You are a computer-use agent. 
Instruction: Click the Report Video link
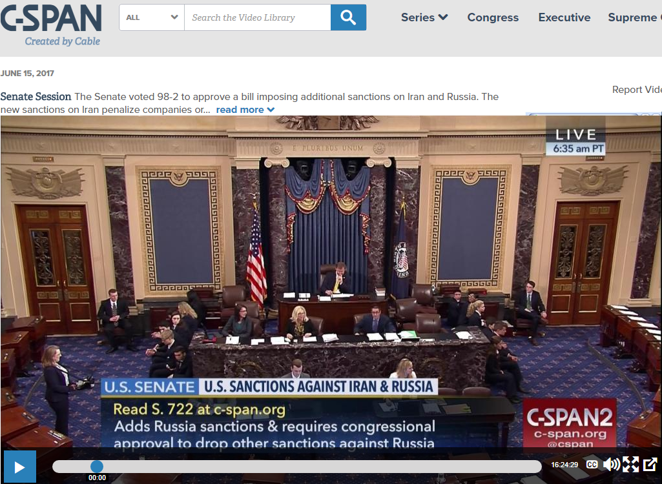636,90
